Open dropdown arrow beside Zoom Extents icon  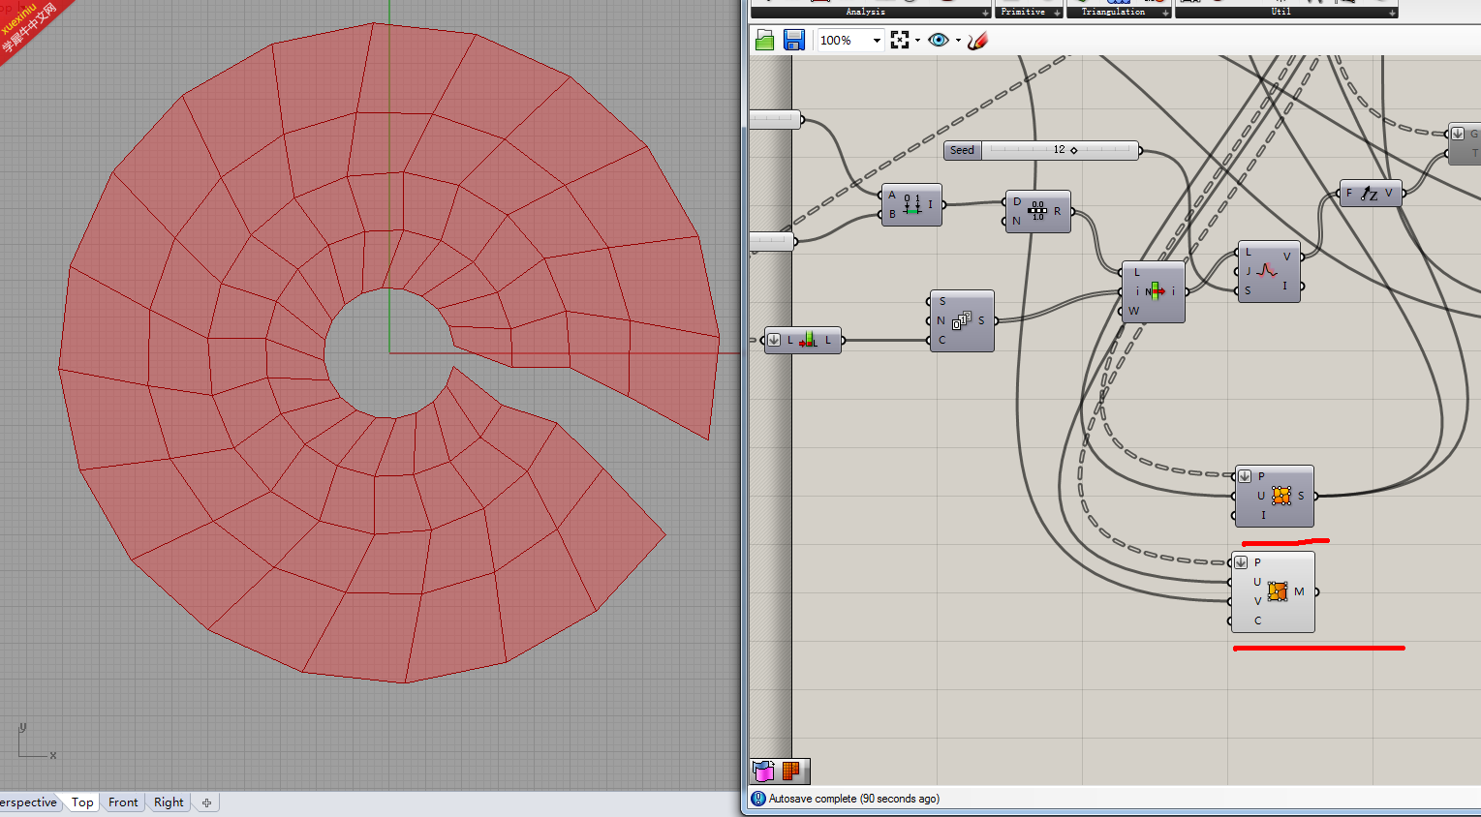(917, 41)
